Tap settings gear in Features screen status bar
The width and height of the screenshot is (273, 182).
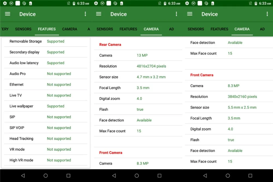[x=5, y=3]
